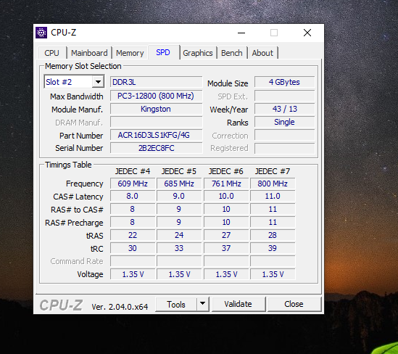Screen dimensions: 398x354
Task: Click the empty Correction field
Action: [x=284, y=135]
